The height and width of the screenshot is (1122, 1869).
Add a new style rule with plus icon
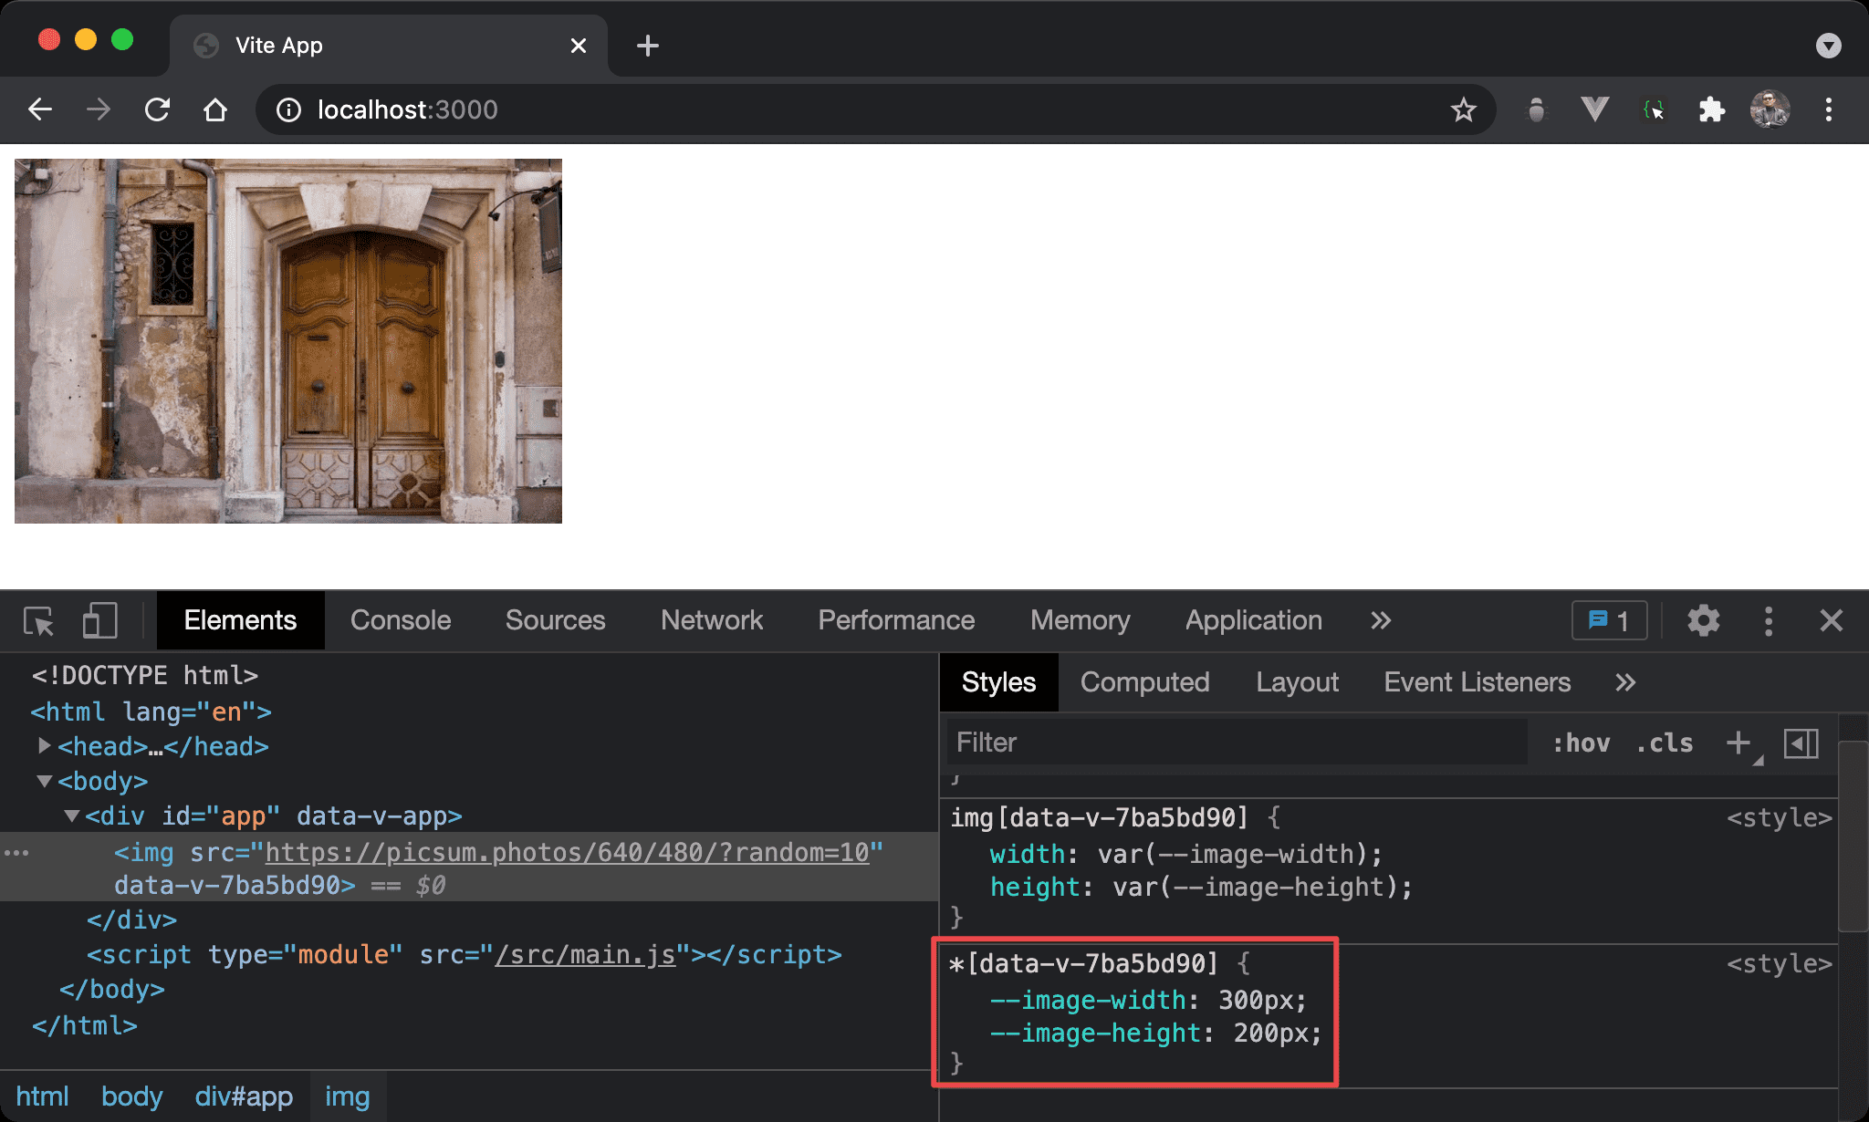click(x=1739, y=743)
